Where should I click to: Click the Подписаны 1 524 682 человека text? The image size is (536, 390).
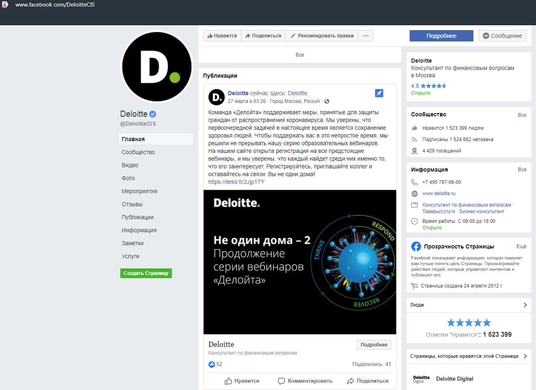pos(458,139)
